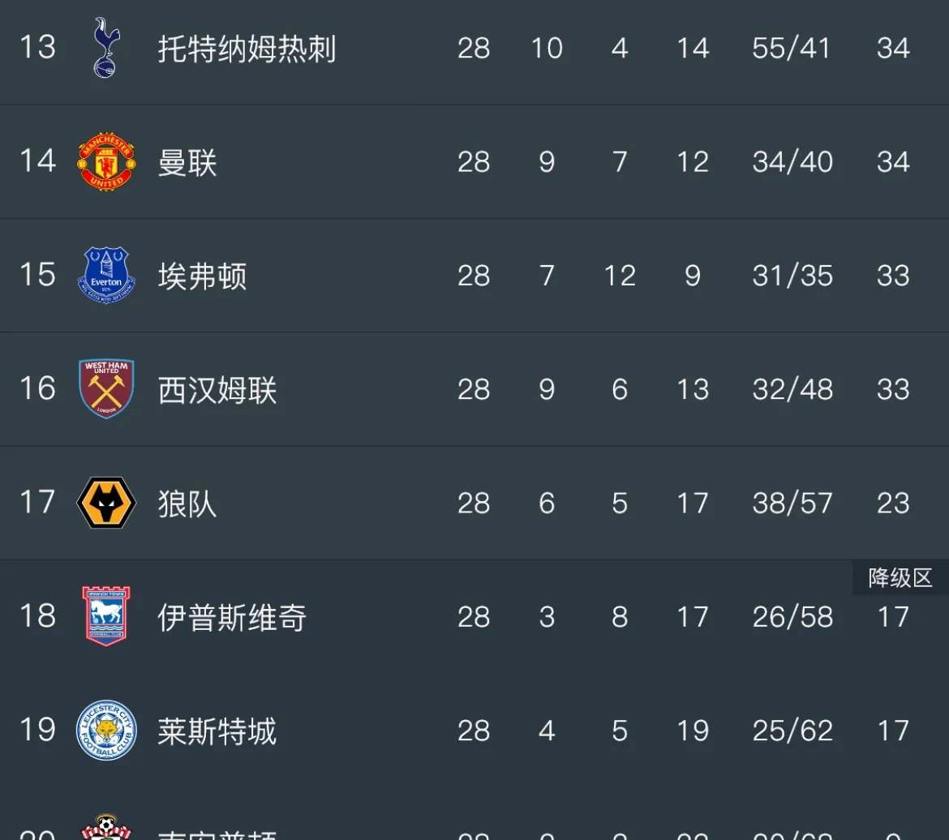
Task: Click the Tottenham Hotspur crest
Action: point(105,47)
